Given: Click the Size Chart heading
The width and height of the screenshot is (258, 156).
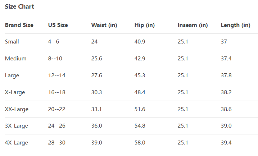Looking at the screenshot, I should pos(19,7).
